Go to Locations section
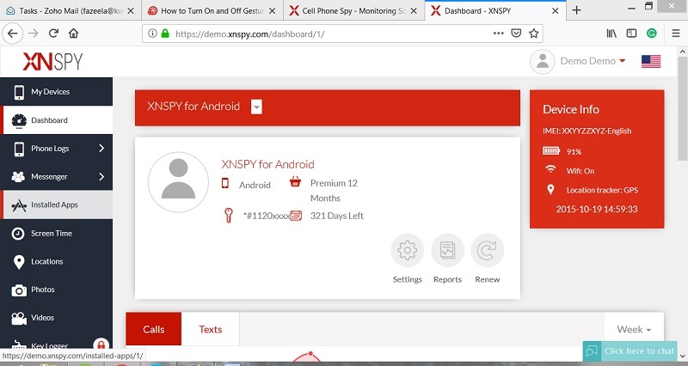This screenshot has width=688, height=366. click(x=56, y=261)
